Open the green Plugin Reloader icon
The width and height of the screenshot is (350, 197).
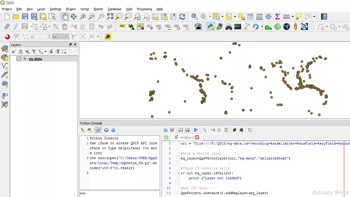[x=108, y=37]
